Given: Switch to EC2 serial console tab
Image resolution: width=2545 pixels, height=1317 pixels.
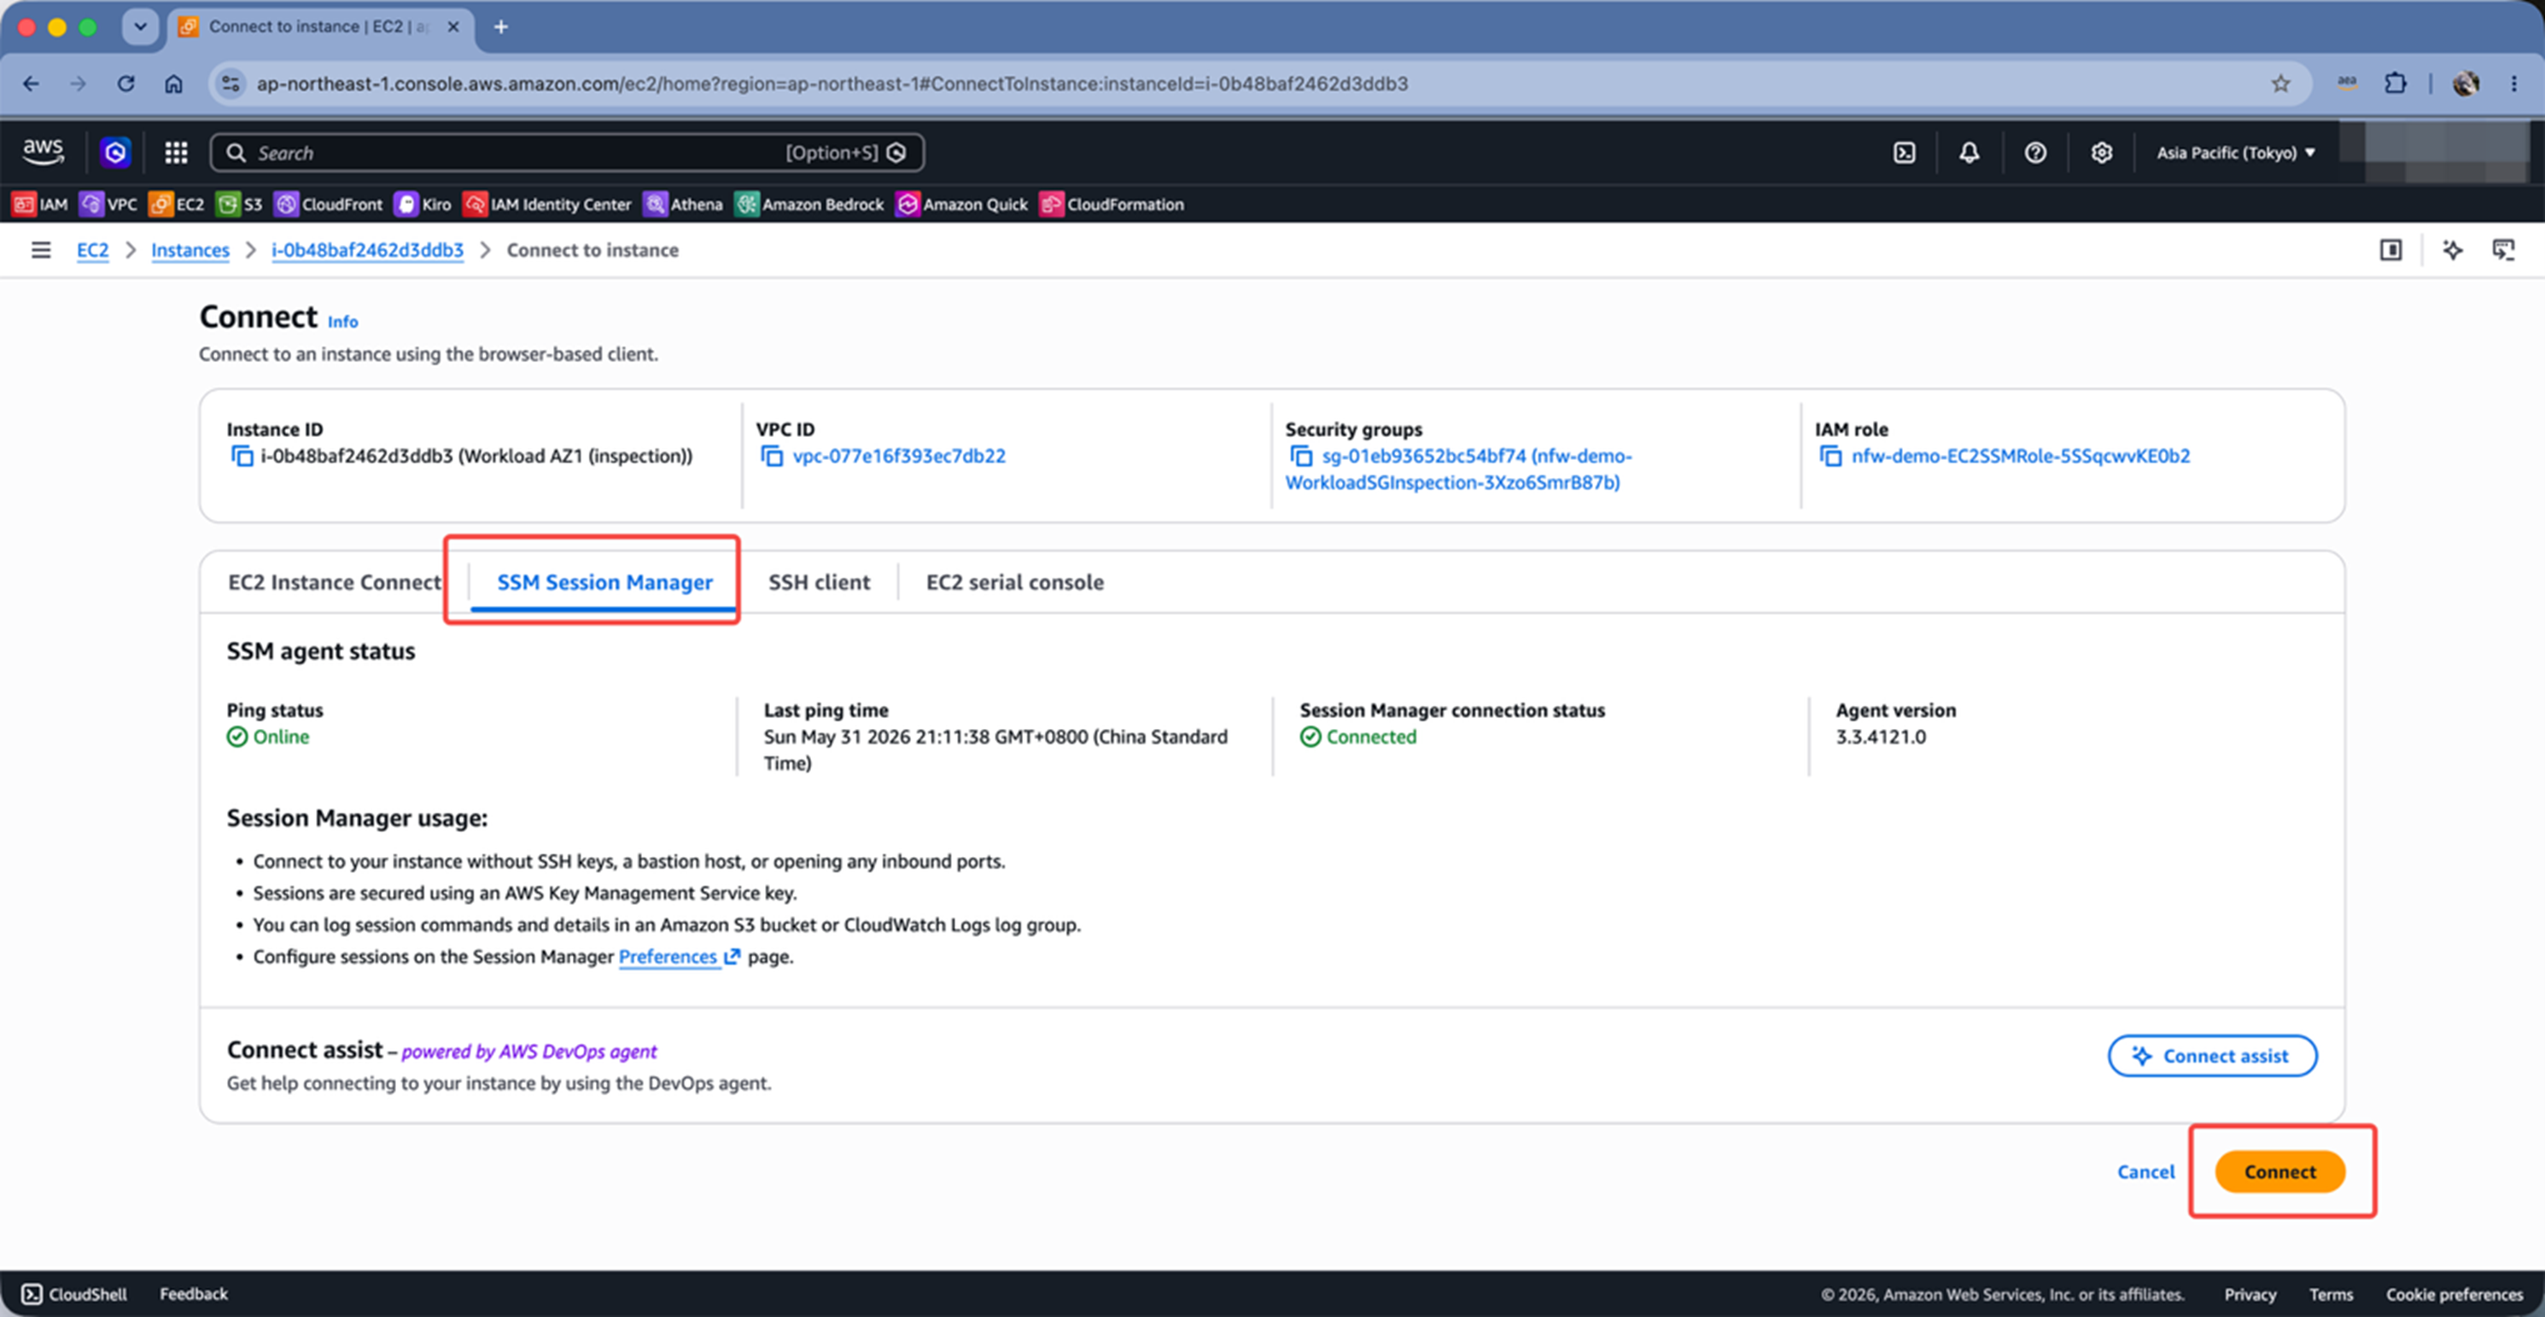Looking at the screenshot, I should 1014,582.
